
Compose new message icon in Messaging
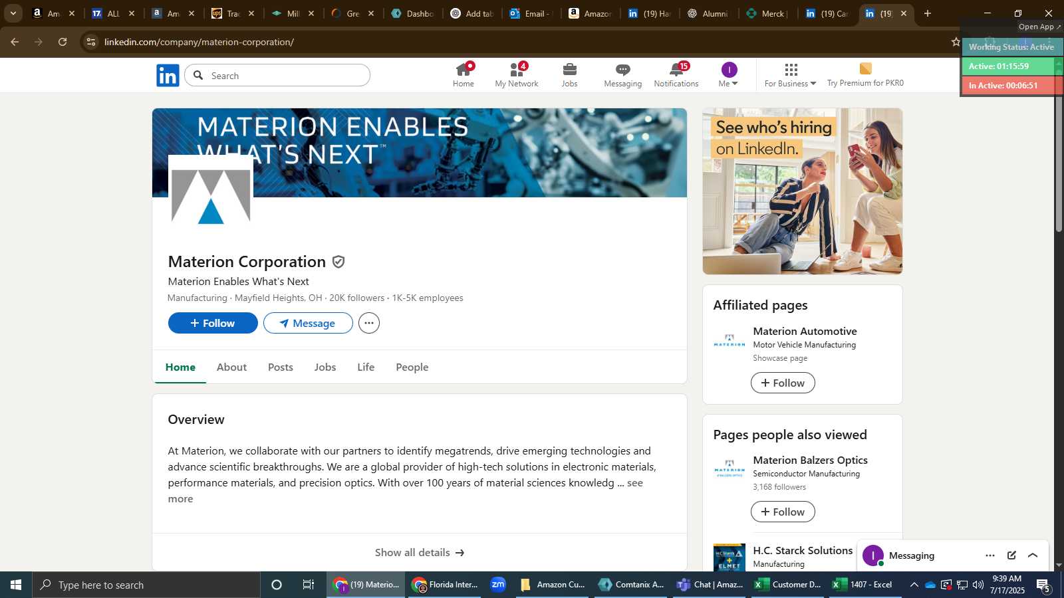[x=1011, y=555]
